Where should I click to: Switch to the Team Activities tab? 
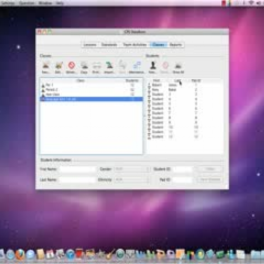[135, 45]
